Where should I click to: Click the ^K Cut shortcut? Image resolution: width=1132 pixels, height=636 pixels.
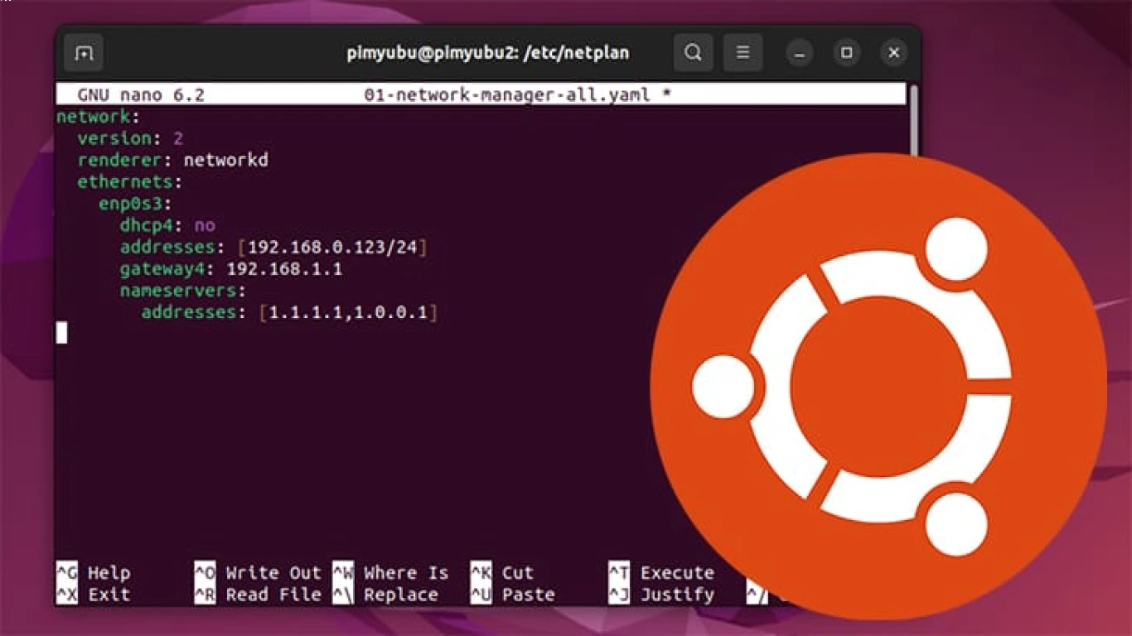(x=502, y=573)
